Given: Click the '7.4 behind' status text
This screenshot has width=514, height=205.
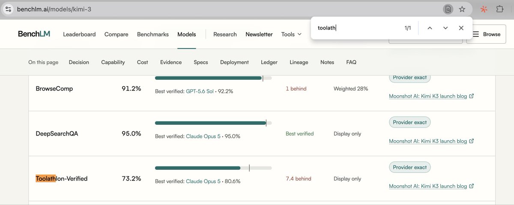Looking at the screenshot, I should click(299, 179).
